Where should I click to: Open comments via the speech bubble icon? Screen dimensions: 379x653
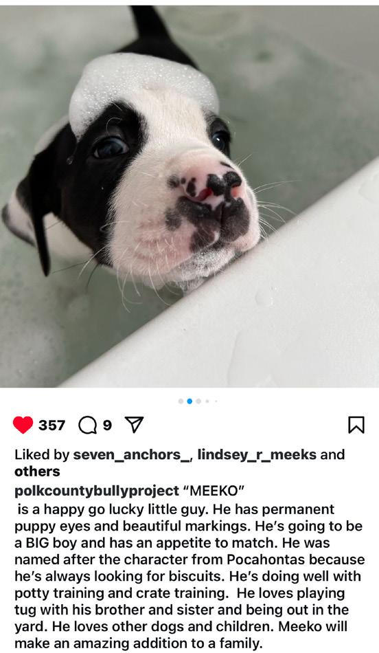tap(87, 425)
